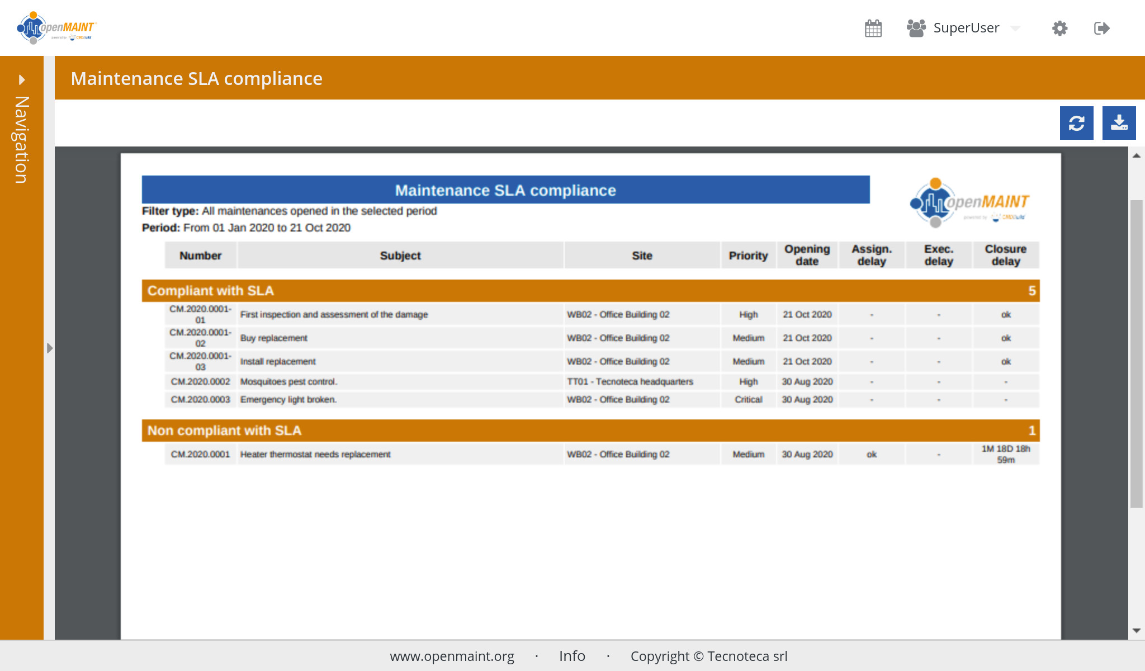
Task: Click the openMAINT logo at top-left
Action: [x=57, y=28]
